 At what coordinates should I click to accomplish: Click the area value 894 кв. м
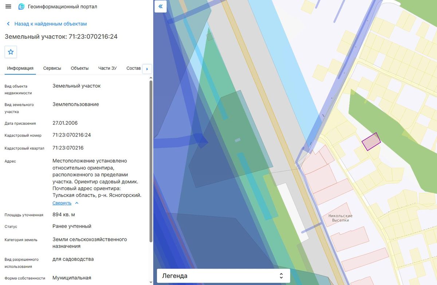[x=64, y=214]
